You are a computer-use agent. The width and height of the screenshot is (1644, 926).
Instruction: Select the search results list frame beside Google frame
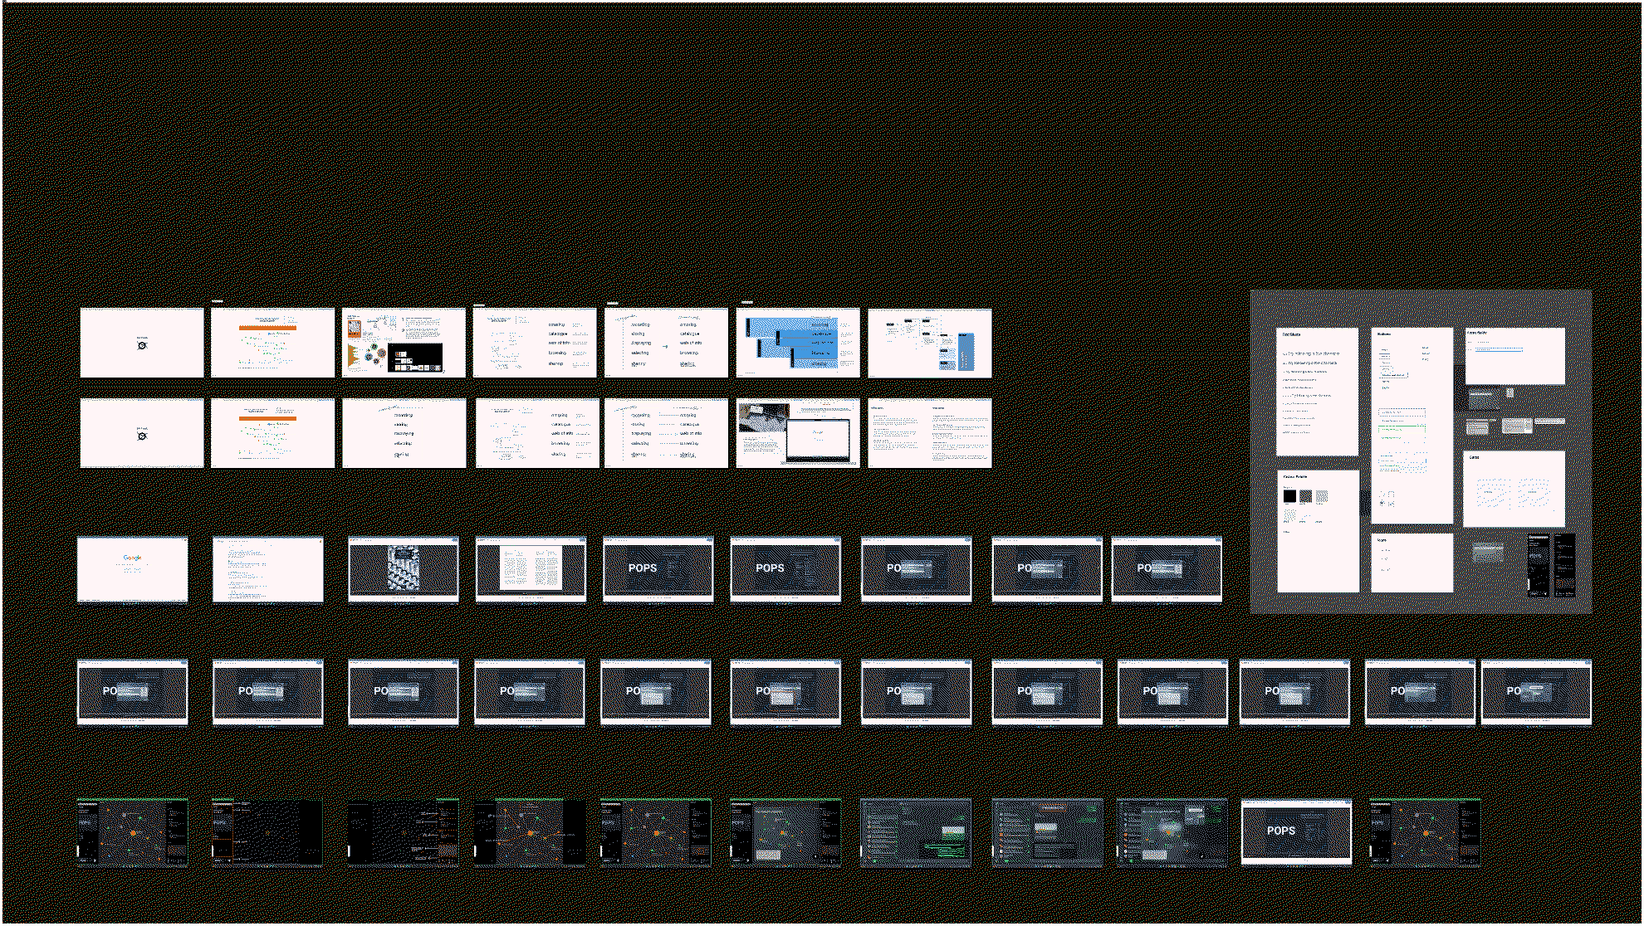[267, 569]
